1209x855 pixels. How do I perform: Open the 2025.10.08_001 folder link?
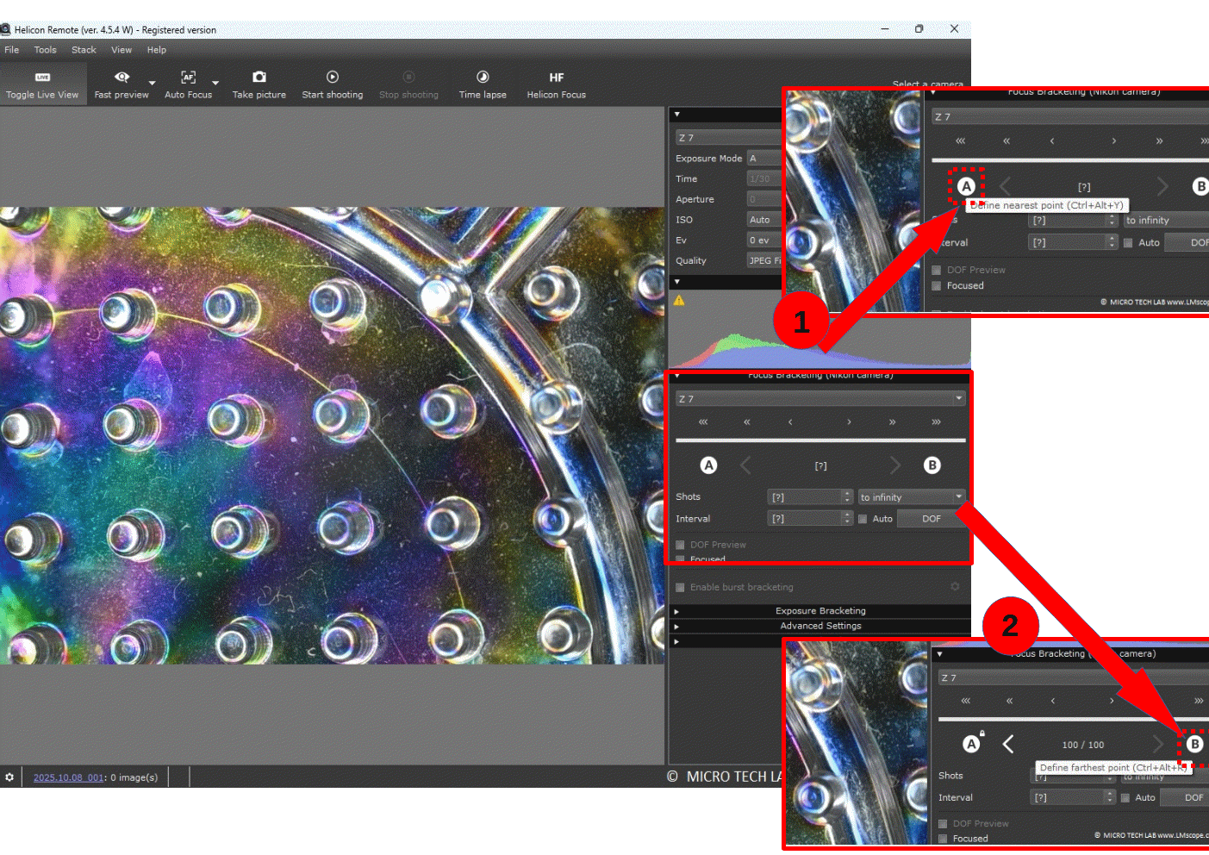click(68, 777)
